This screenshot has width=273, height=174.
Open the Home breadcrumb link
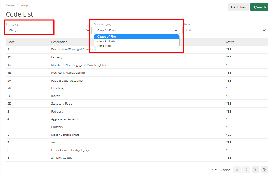click(10, 5)
